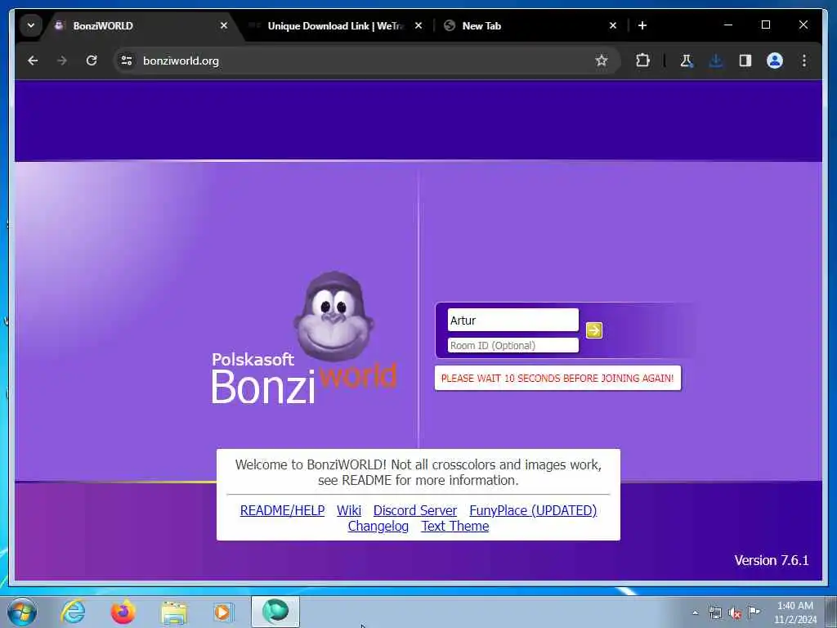Open the Extensions puzzle icon
Screen dimensions: 837x628
[x=642, y=61]
